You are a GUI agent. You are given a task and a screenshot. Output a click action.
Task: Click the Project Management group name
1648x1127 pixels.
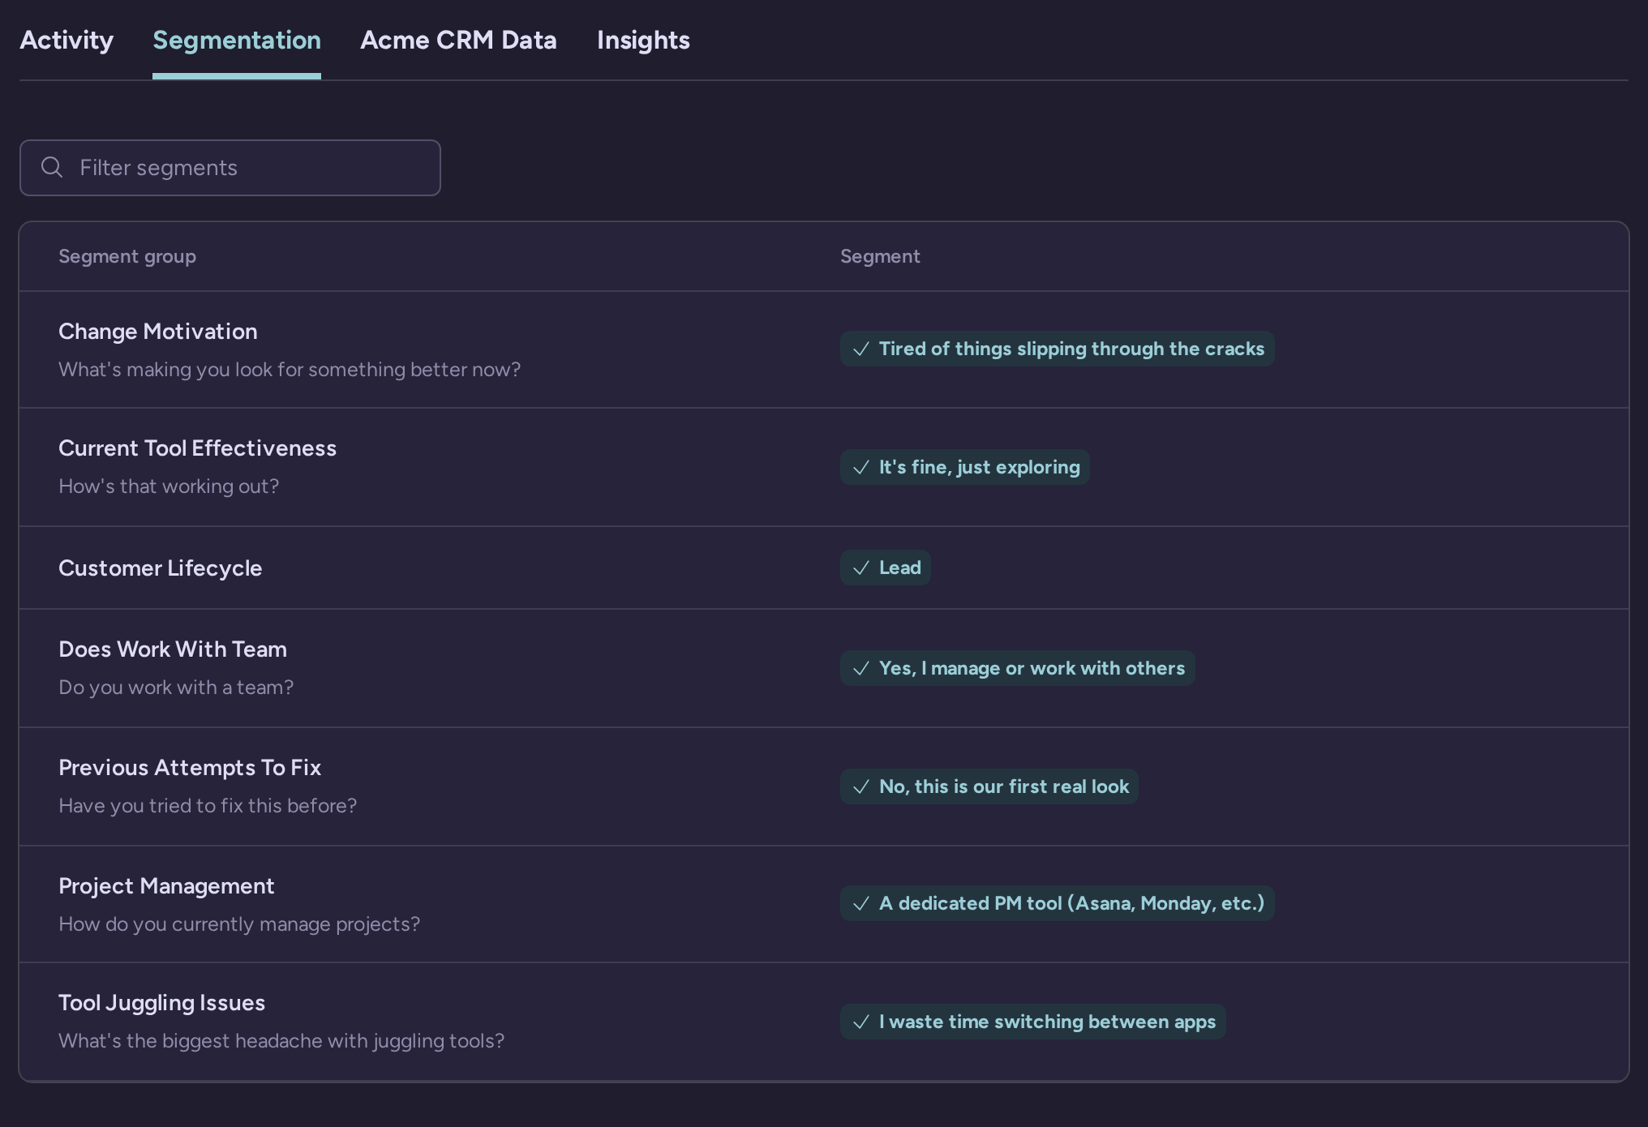pyautogui.click(x=166, y=886)
